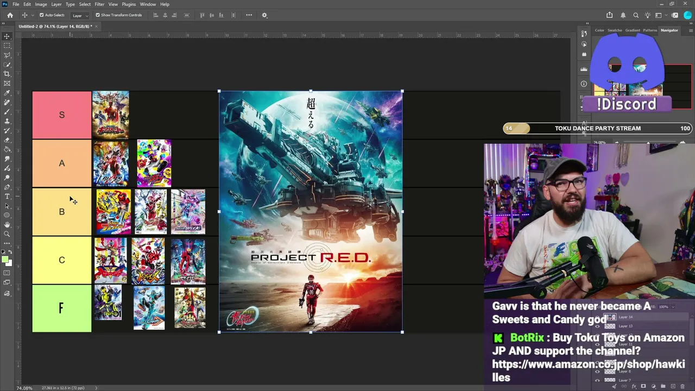This screenshot has width=695, height=391.
Task: Select the Pen tool
Action: pyautogui.click(x=7, y=187)
